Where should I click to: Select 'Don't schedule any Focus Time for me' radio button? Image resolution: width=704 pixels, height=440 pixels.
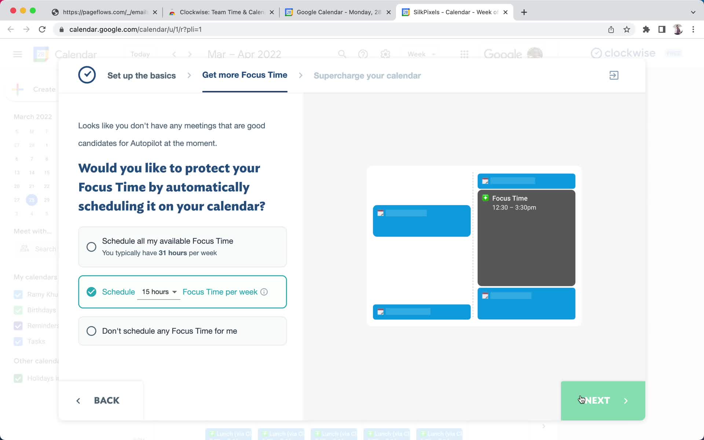point(91,330)
